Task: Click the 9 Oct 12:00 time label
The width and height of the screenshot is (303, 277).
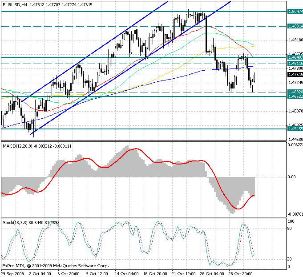Action: click(97, 274)
